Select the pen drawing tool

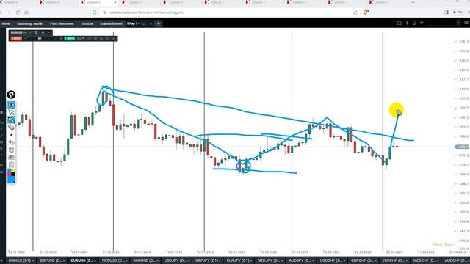12,120
